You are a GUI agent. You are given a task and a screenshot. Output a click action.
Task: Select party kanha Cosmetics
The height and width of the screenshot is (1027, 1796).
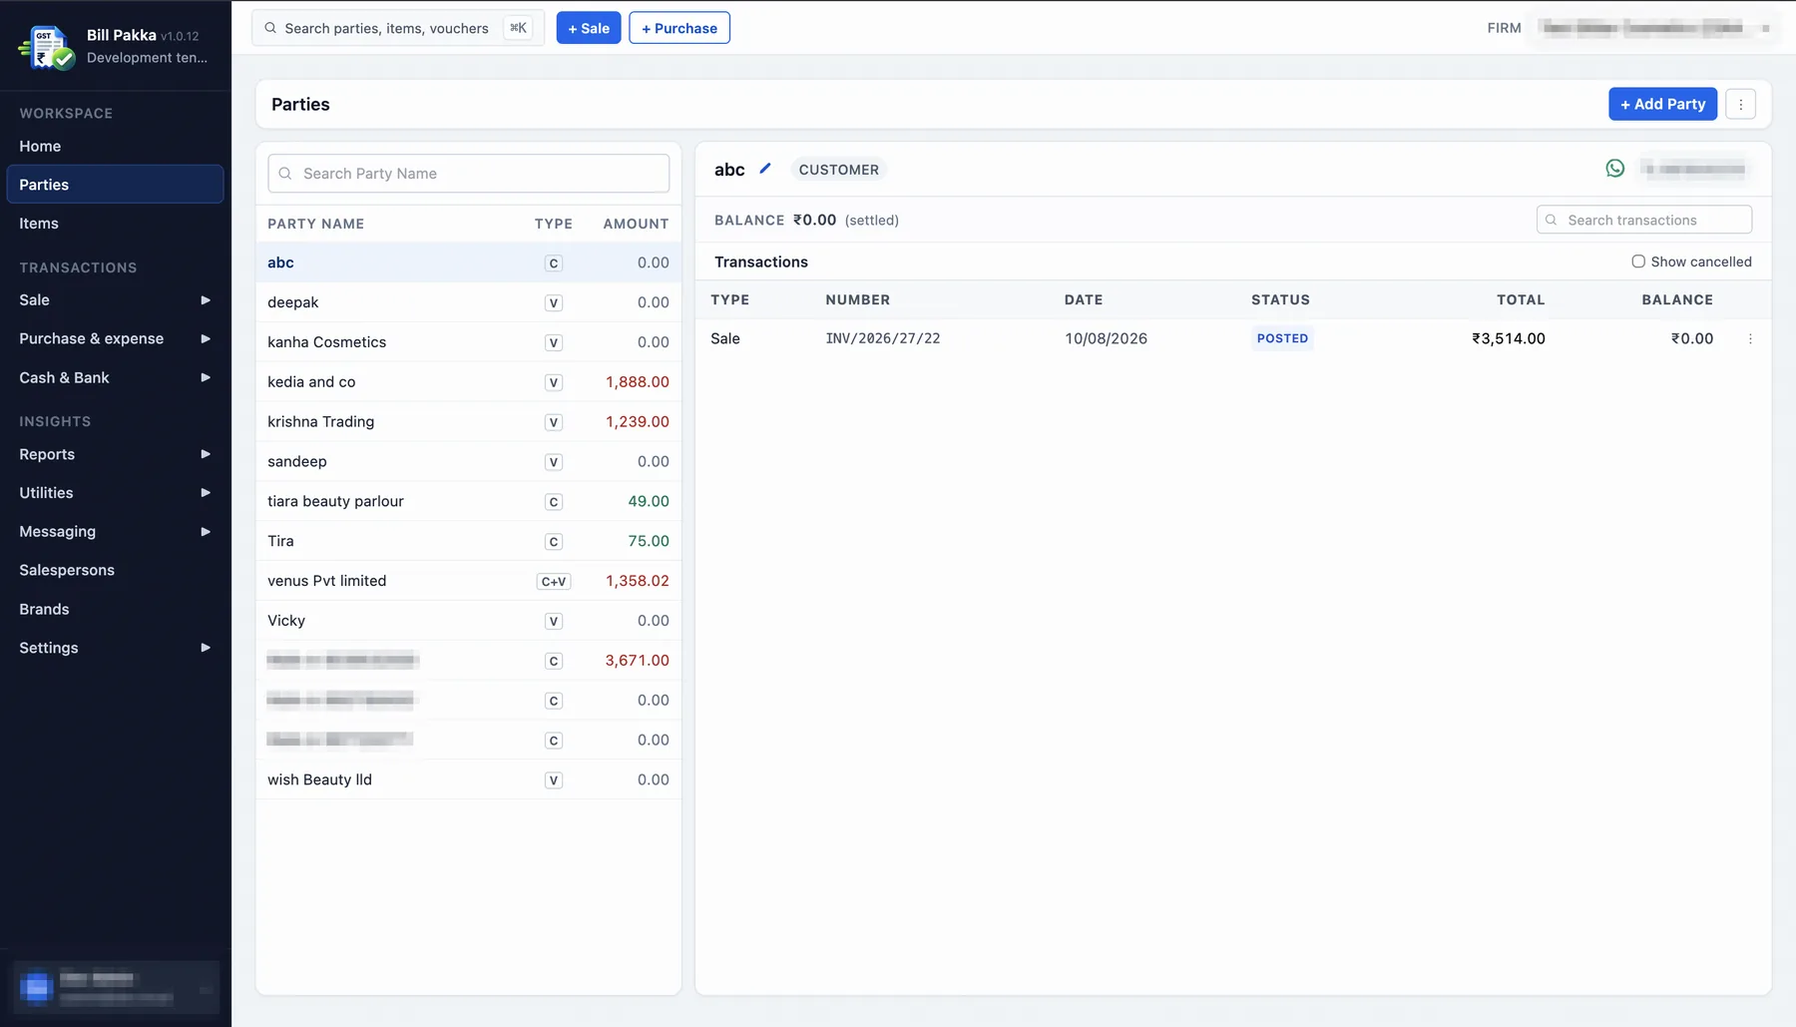coord(468,342)
